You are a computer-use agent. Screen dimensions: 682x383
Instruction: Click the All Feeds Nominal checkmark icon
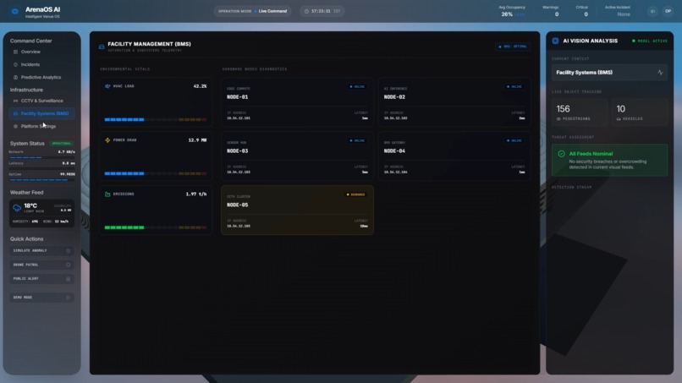tap(561, 154)
